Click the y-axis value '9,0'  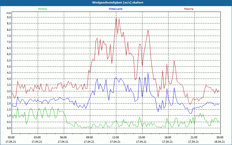[x=9, y=17]
